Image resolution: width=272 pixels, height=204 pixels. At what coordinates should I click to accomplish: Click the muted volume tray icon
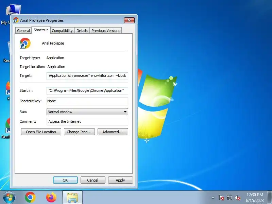coord(237,198)
